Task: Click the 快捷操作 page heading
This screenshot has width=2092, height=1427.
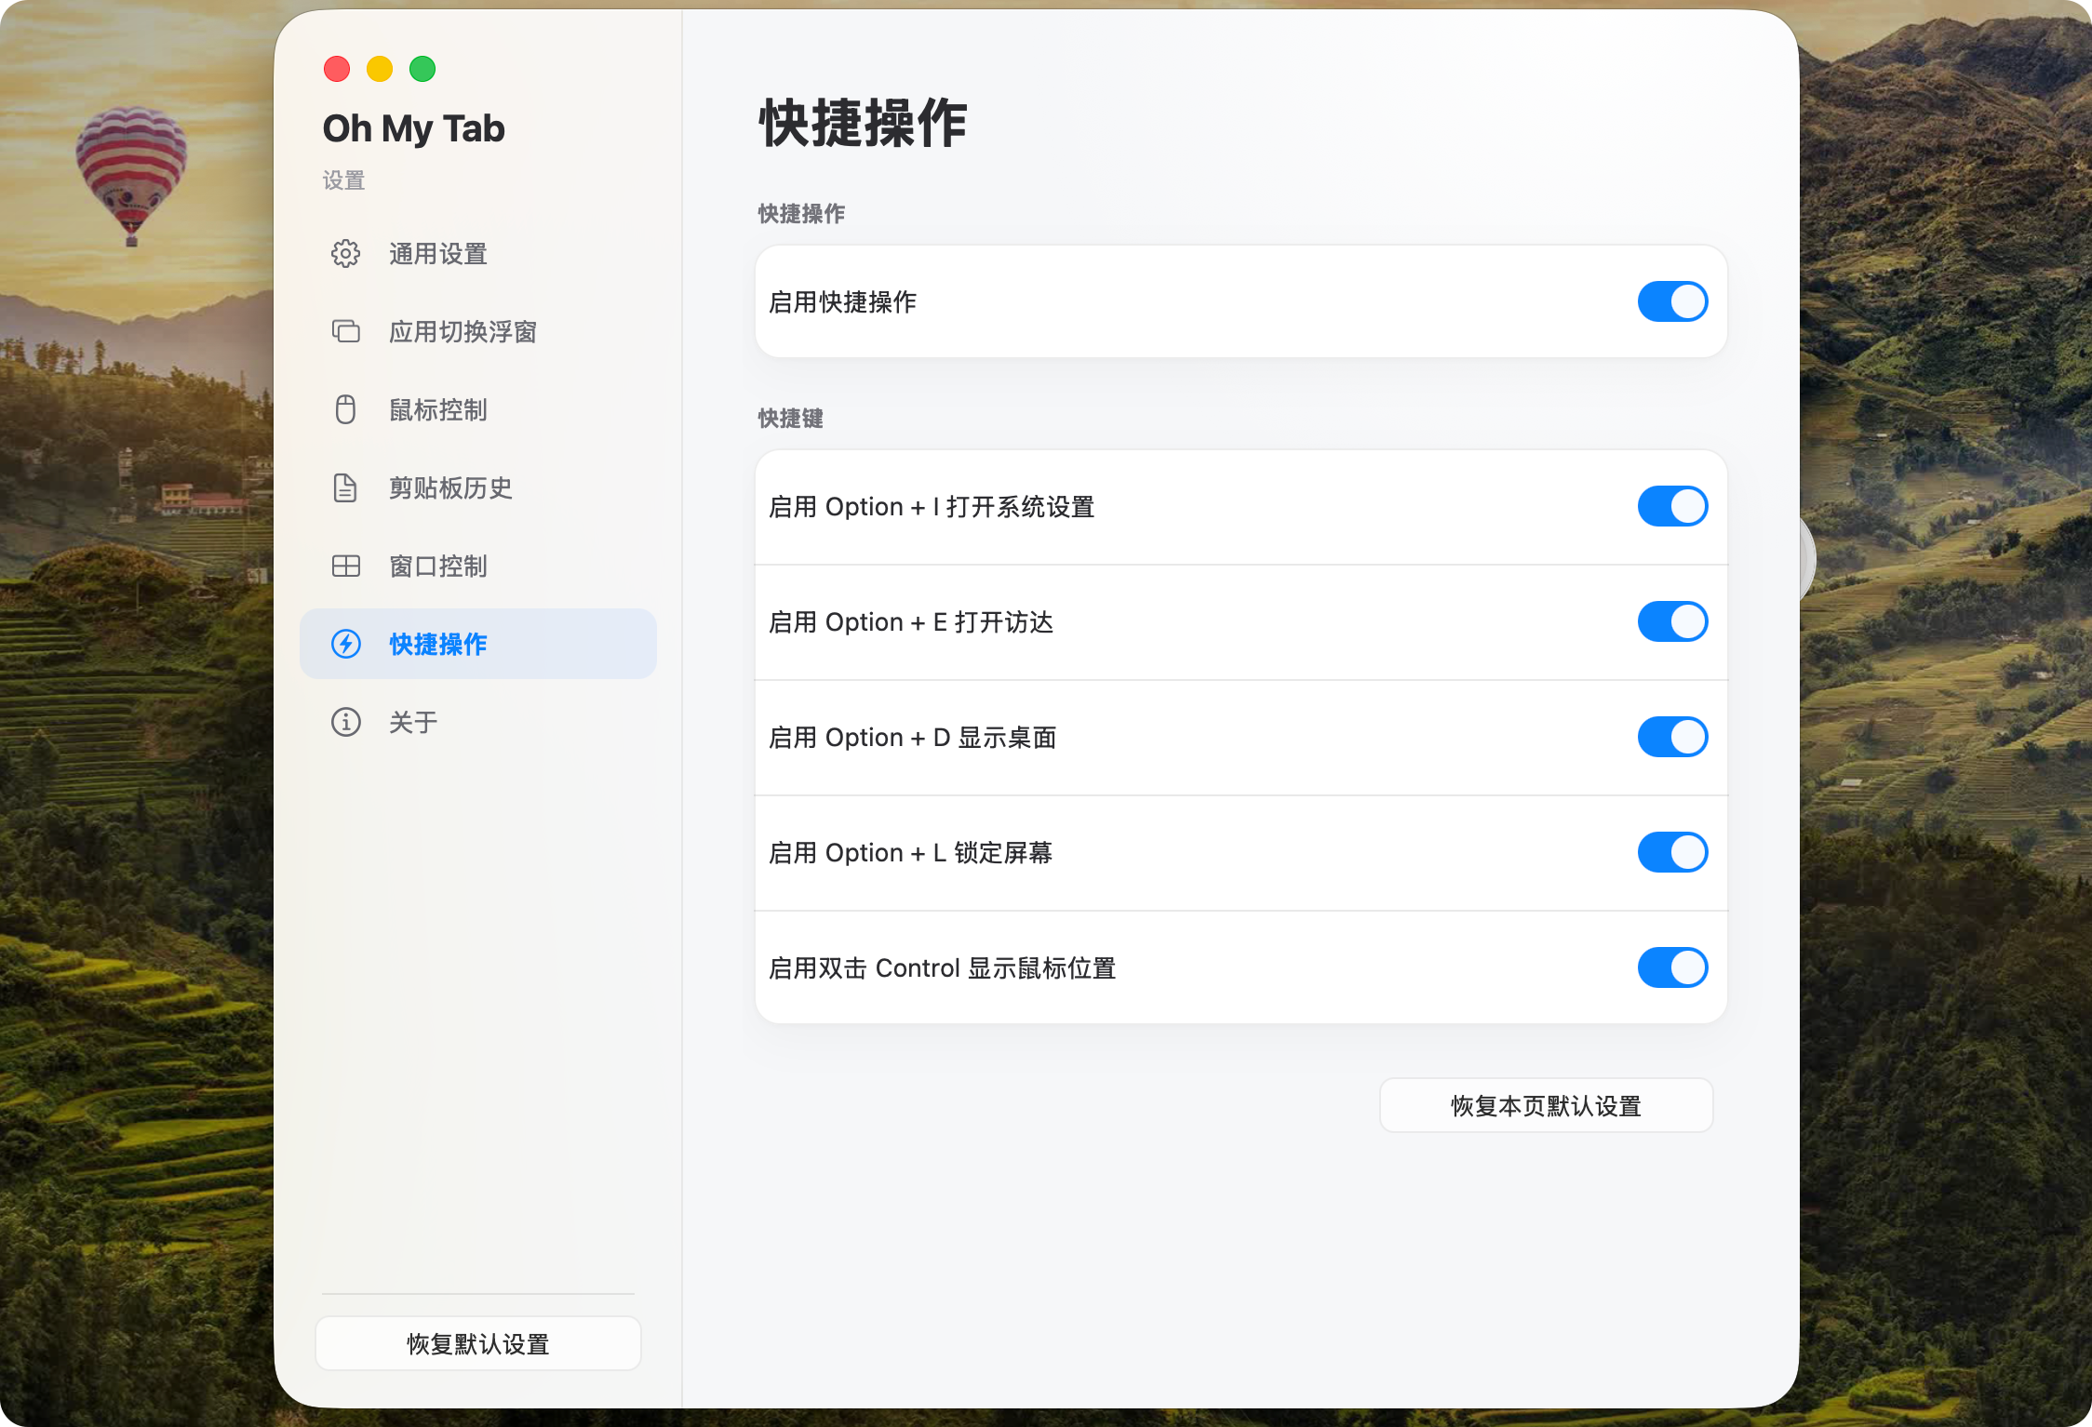Action: point(863,123)
